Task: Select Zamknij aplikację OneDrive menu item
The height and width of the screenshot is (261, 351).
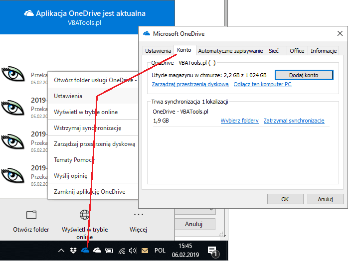Action: coord(93,192)
